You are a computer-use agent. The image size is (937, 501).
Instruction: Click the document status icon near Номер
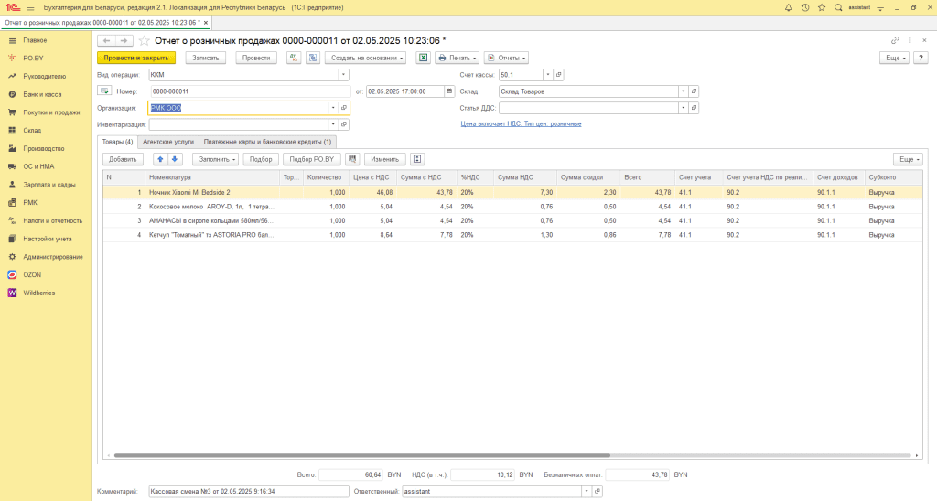104,91
